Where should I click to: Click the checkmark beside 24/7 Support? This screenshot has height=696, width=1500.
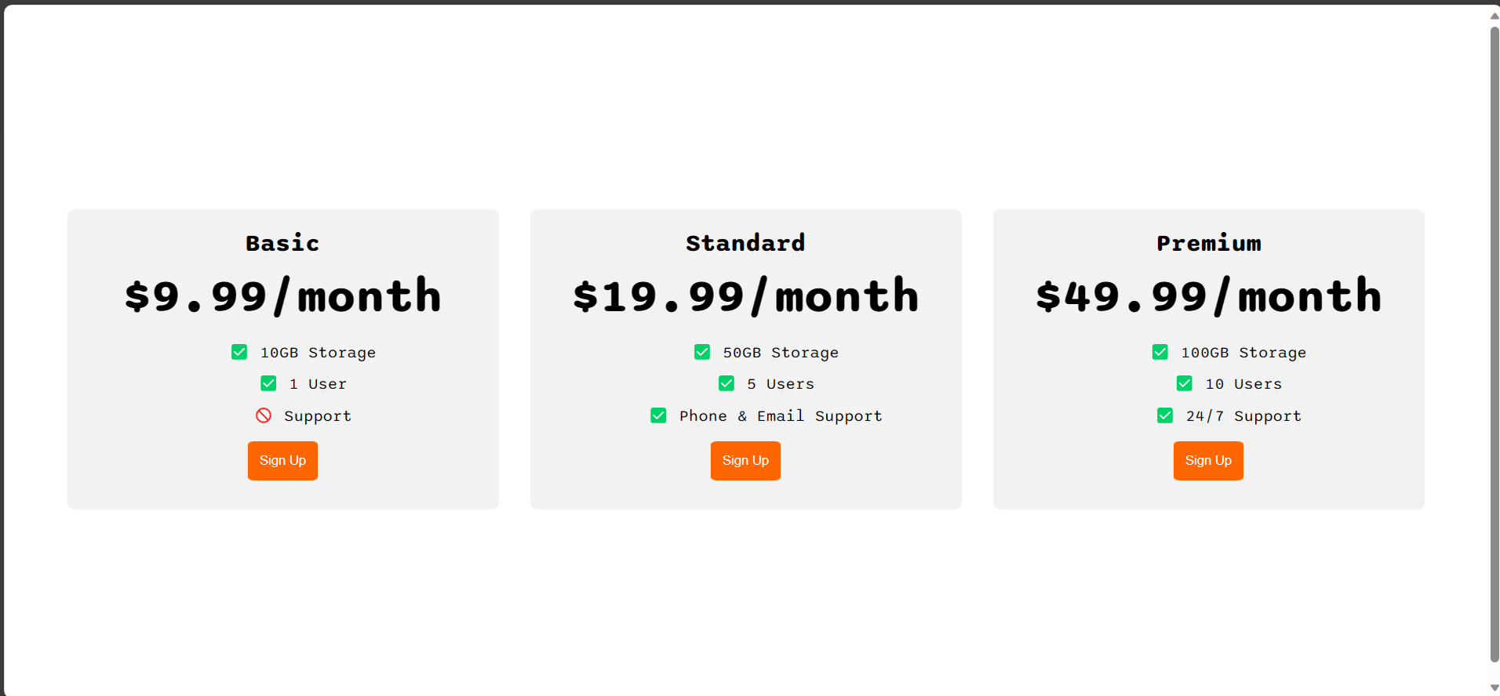pos(1165,415)
